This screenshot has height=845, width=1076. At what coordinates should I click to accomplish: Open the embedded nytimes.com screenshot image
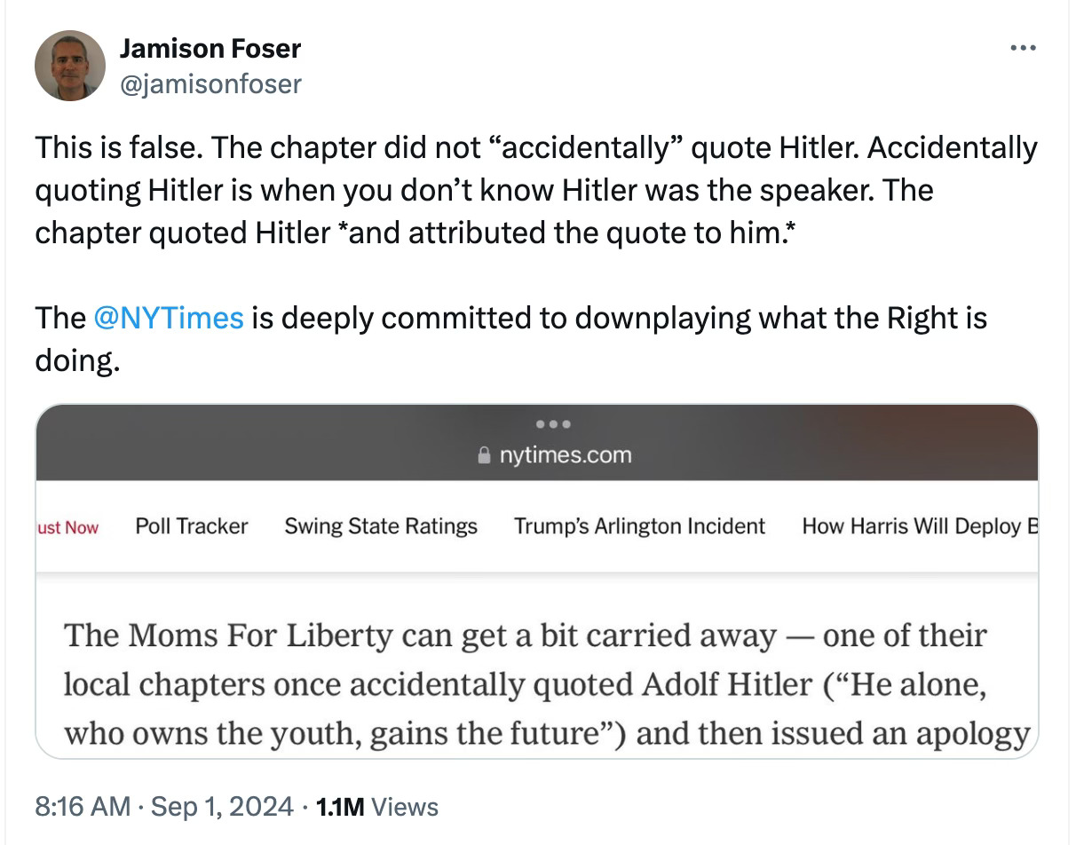[536, 581]
